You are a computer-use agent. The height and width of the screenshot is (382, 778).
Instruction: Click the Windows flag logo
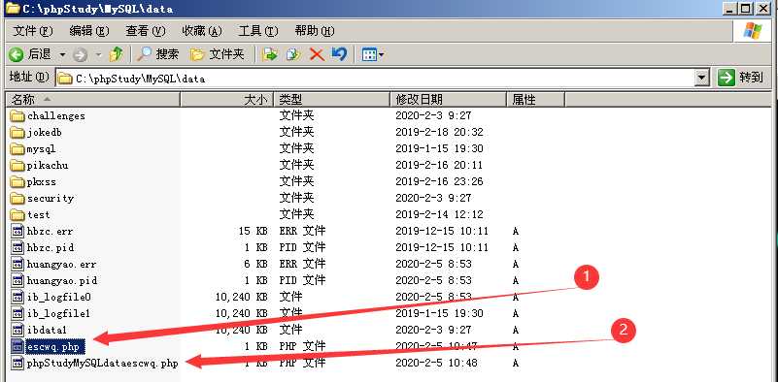753,31
